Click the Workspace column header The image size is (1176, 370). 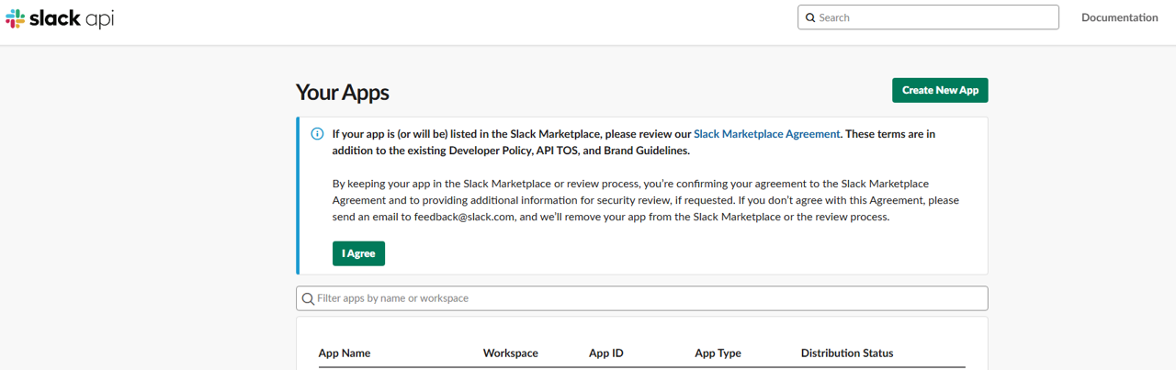click(511, 353)
